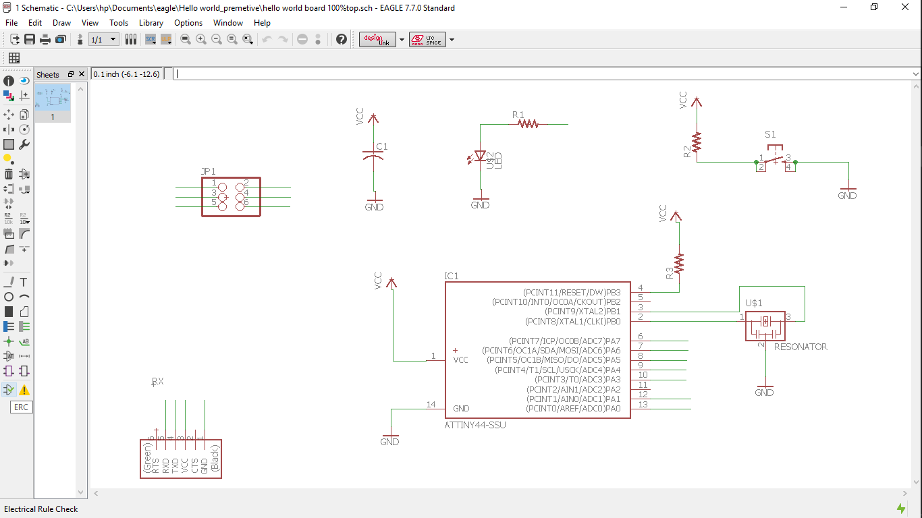The image size is (922, 518).
Task: Click the design link button
Action: pyautogui.click(x=377, y=40)
